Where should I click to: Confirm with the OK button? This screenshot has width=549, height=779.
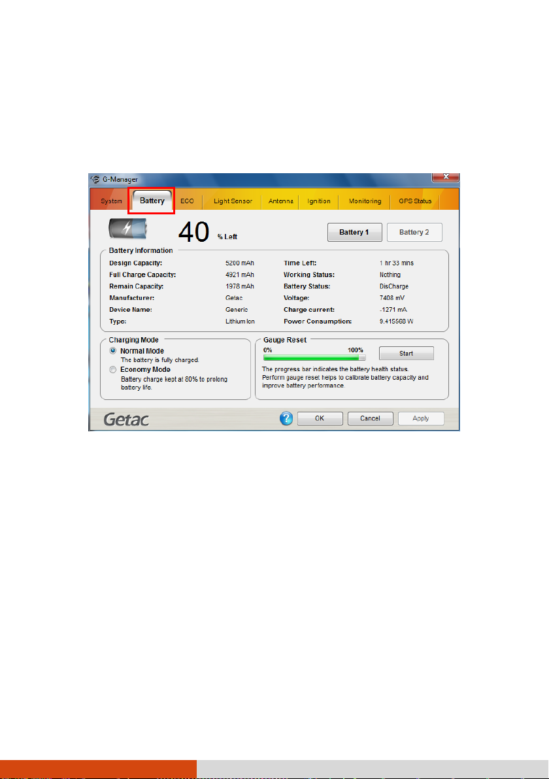320,418
